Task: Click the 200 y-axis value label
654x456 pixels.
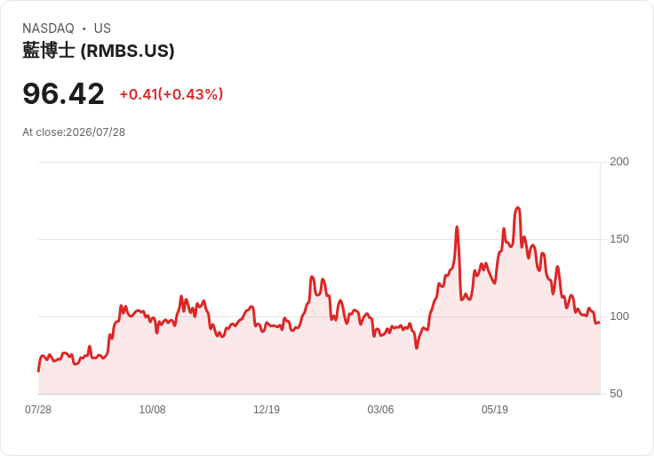Action: 619,162
